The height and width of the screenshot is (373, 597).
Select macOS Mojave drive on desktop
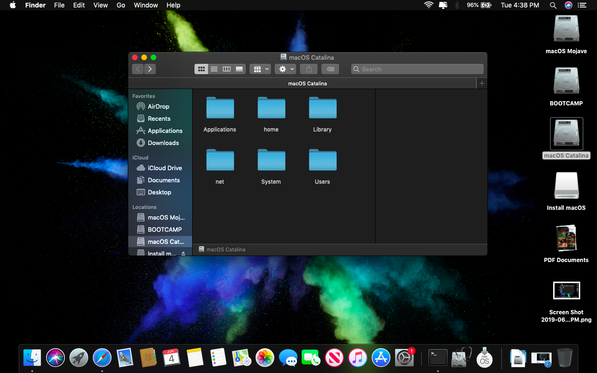566,35
